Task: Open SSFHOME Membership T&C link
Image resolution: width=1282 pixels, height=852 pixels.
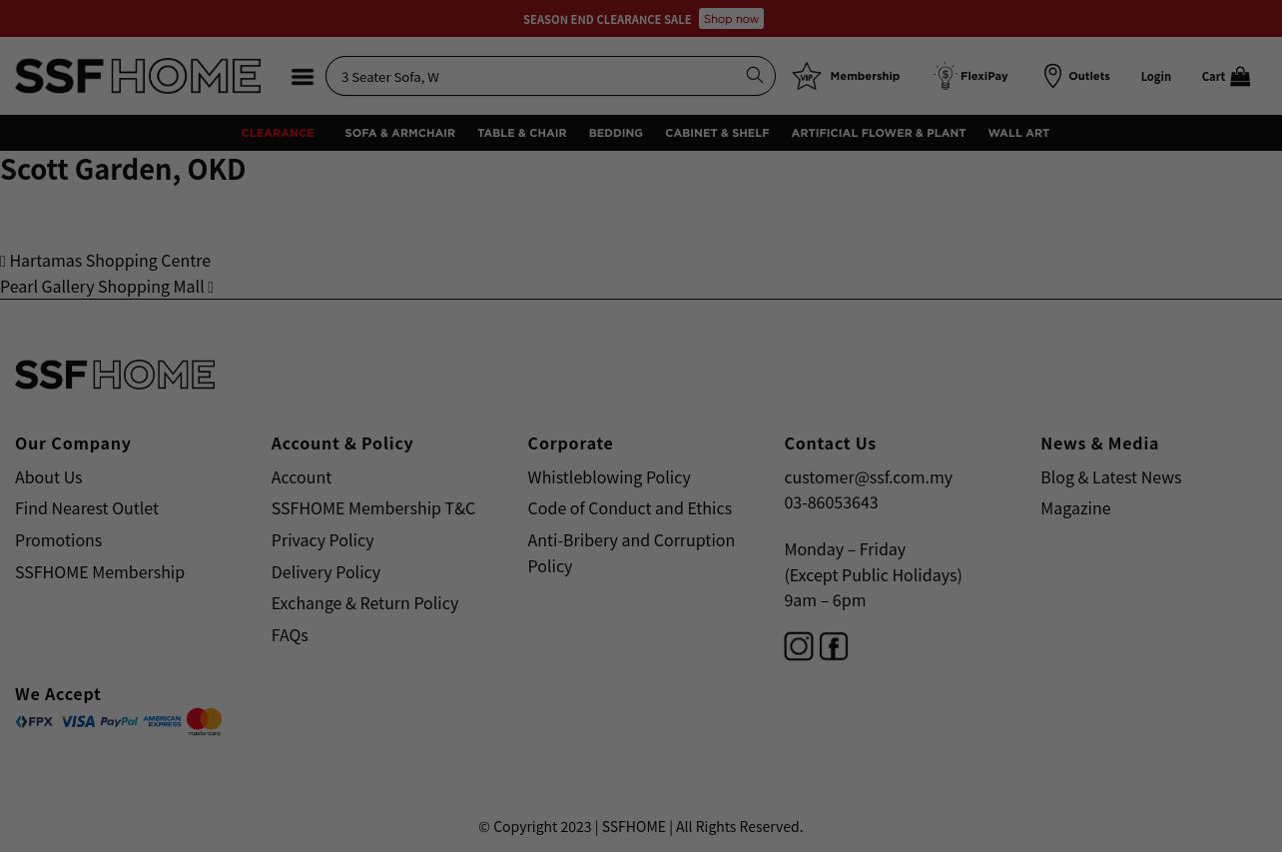Action: pos(373,508)
